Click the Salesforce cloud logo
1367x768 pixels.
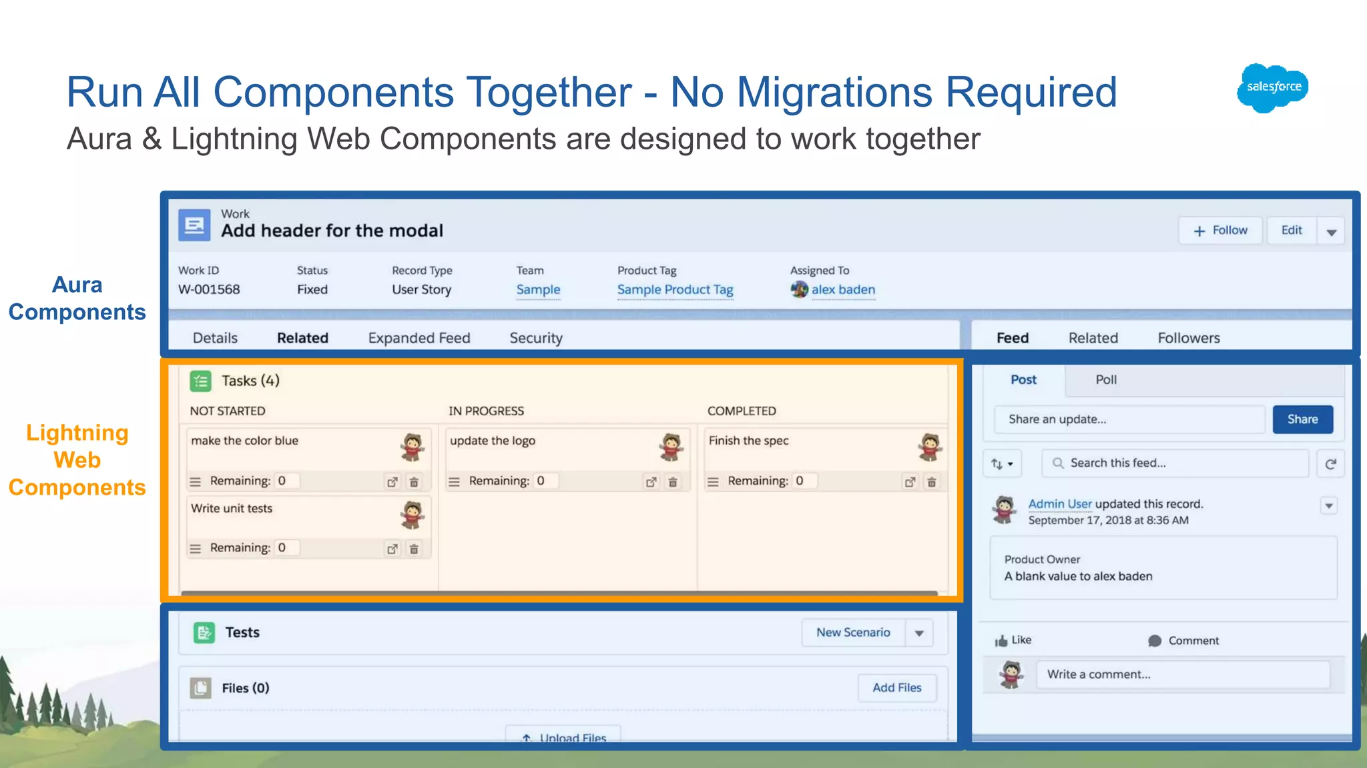[1273, 87]
